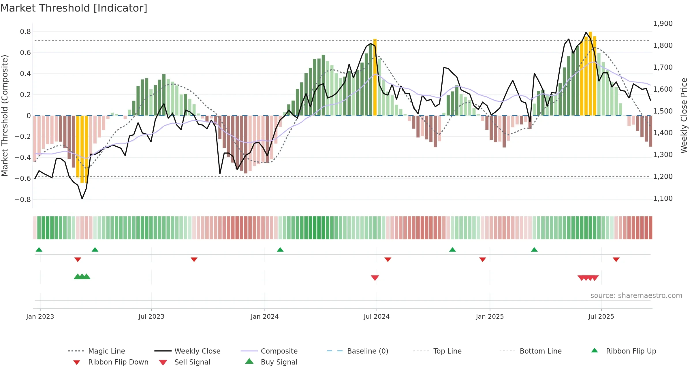The width and height of the screenshot is (692, 389).
Task: Click the Market Threshold [Indicator] chart title
Action: (74, 8)
